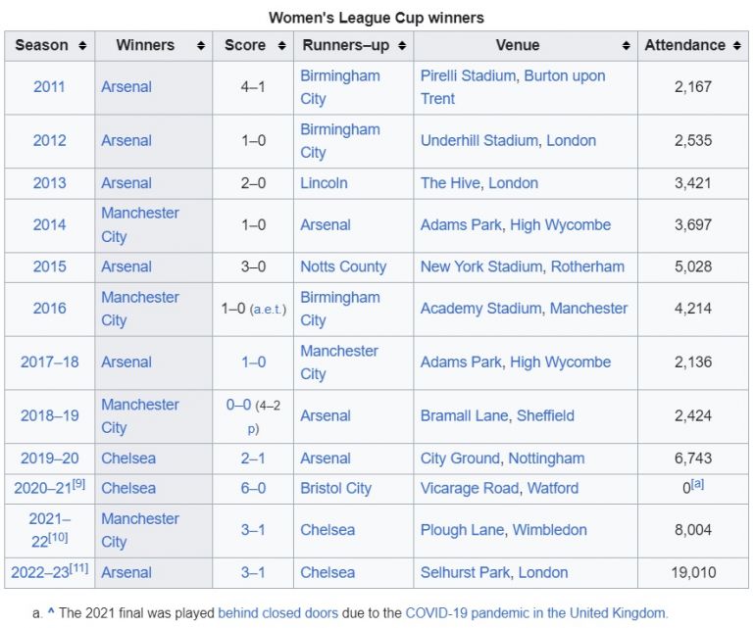Sort table by Season column arrows
Image resolution: width=755 pixels, height=628 pixels.
coord(82,46)
